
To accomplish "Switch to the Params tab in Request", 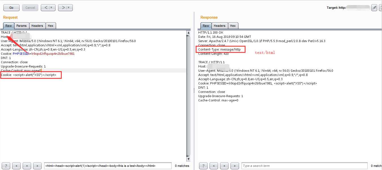I will 21,26.
